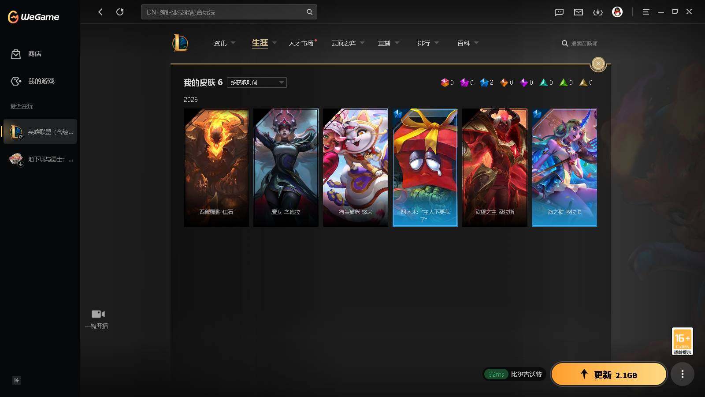
Task: Open the 魔女 辛德拉 skin card
Action: [x=286, y=168]
